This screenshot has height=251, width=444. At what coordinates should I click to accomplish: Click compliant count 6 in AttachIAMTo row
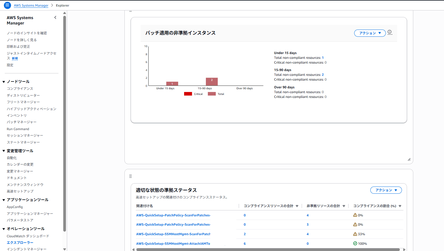pyautogui.click(x=245, y=244)
